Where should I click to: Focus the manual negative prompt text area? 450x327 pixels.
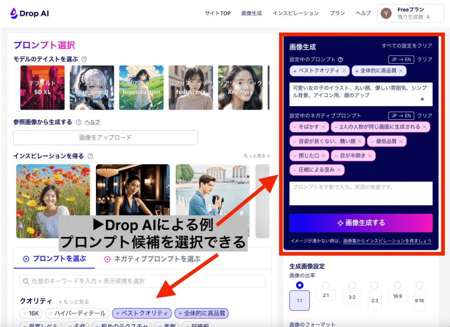click(361, 193)
